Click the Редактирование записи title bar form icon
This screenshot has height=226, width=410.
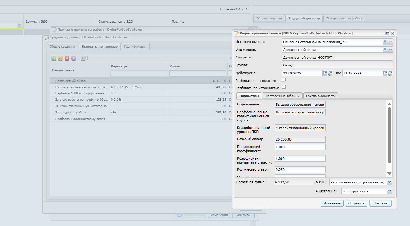pyautogui.click(x=236, y=33)
